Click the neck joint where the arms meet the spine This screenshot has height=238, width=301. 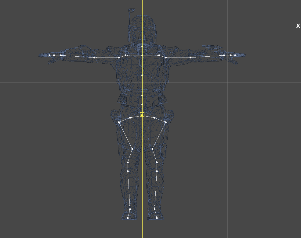(142, 55)
